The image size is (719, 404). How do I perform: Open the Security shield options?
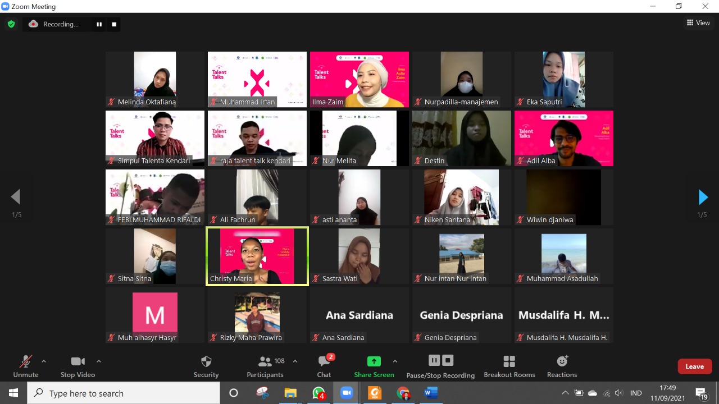click(x=206, y=366)
